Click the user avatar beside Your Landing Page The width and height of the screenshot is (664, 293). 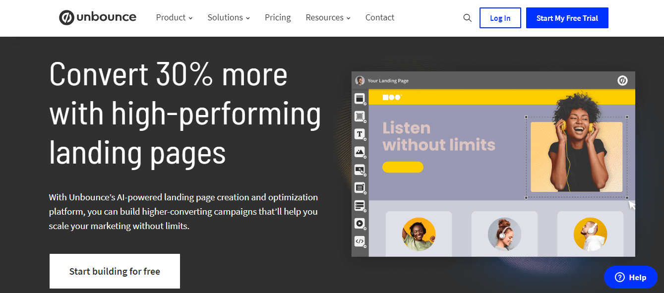360,80
